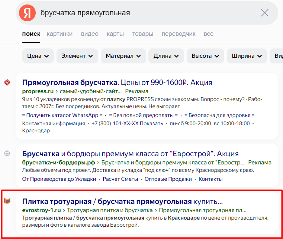Go to the товары tab

point(142,34)
